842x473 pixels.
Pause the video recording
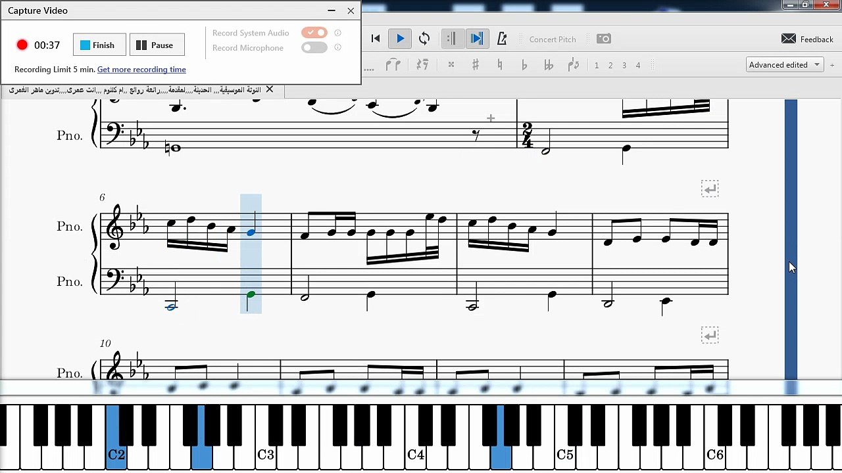pyautogui.click(x=157, y=45)
